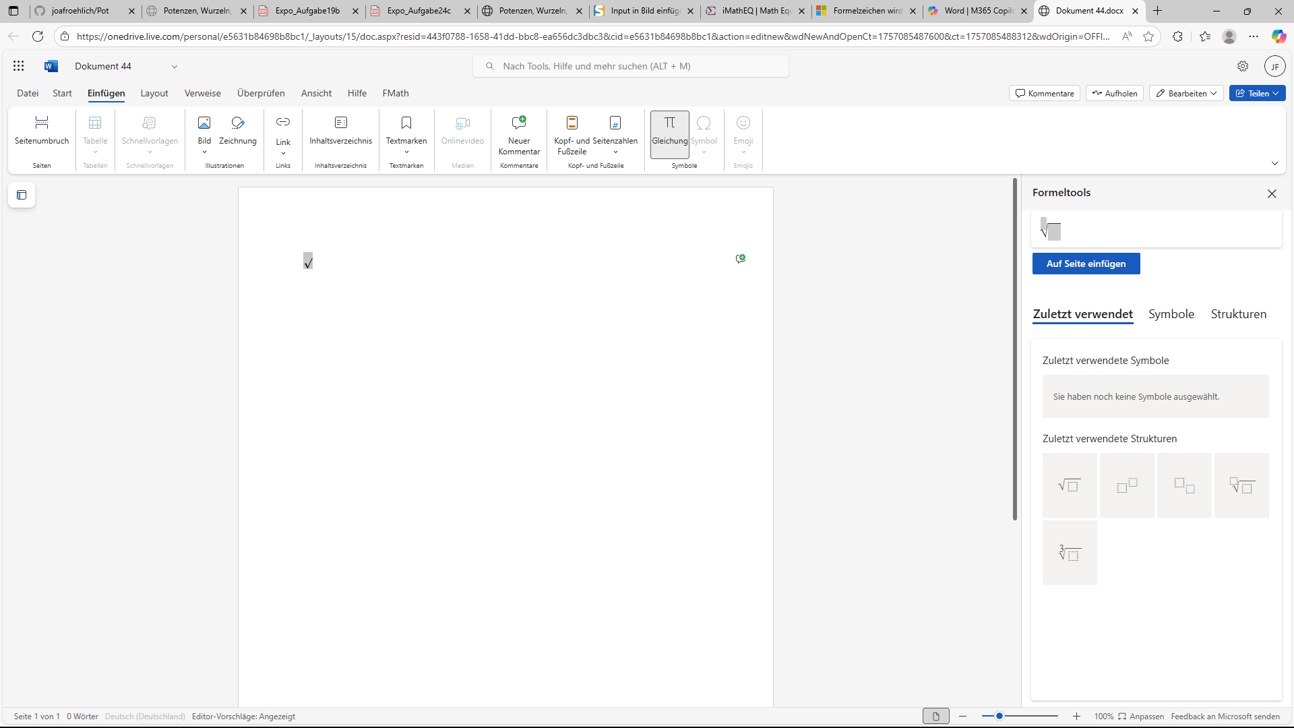Adjust the zoom slider handle

[x=999, y=716]
